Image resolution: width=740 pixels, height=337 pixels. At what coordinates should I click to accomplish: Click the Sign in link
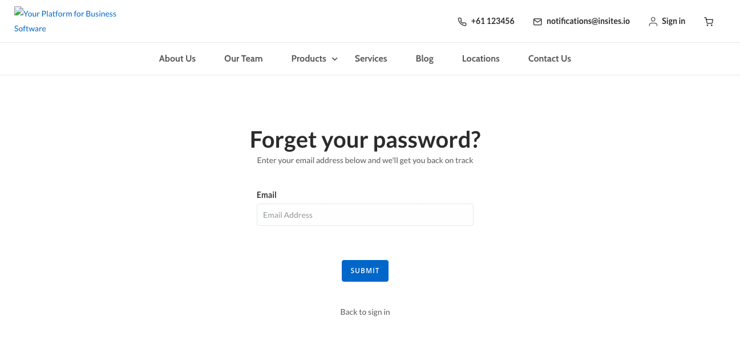click(673, 21)
